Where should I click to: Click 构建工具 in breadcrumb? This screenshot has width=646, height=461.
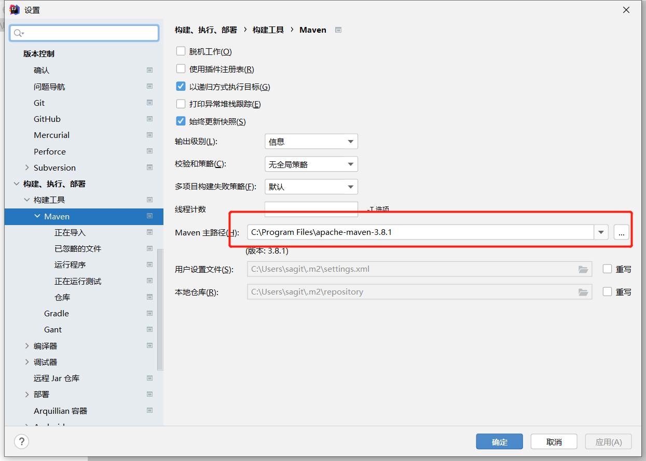(268, 30)
